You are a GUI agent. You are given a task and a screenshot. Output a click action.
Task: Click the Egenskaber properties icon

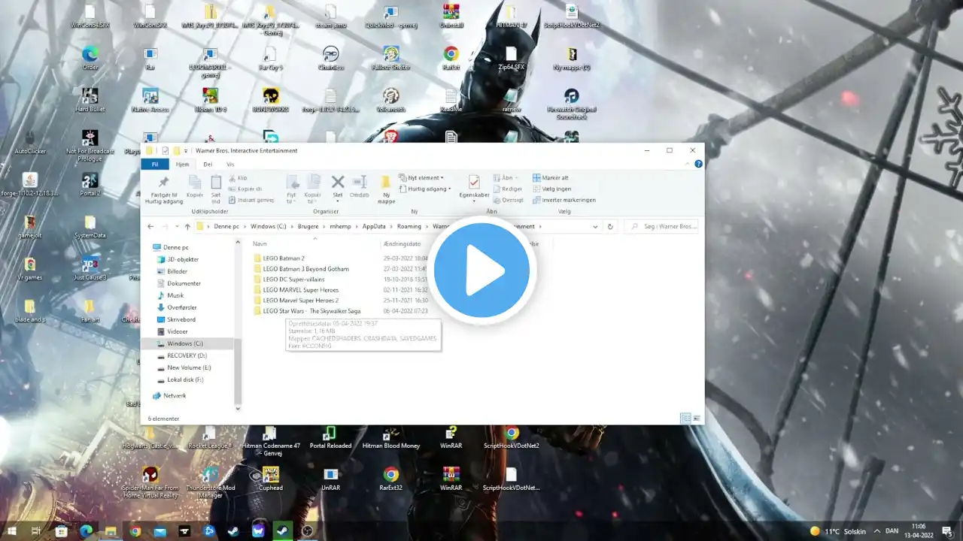coord(474,182)
